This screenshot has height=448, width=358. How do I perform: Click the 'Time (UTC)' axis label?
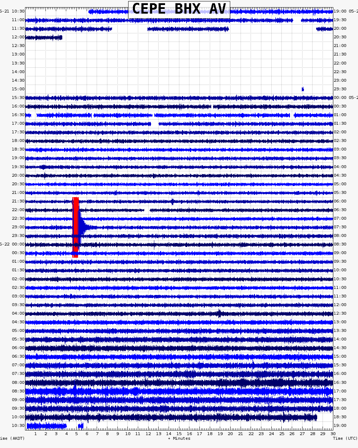pyautogui.click(x=345, y=438)
